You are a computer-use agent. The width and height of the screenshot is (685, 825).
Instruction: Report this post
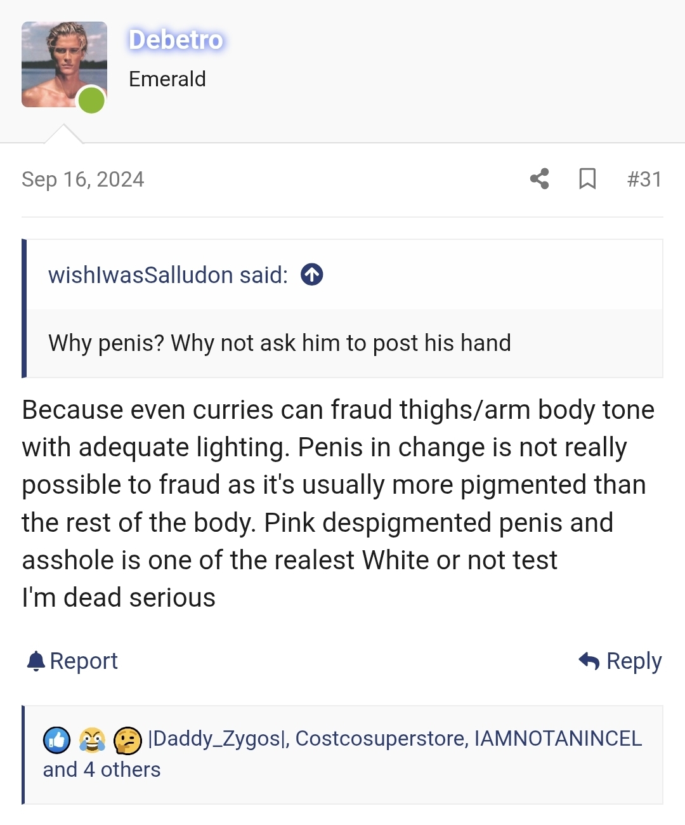pos(72,661)
